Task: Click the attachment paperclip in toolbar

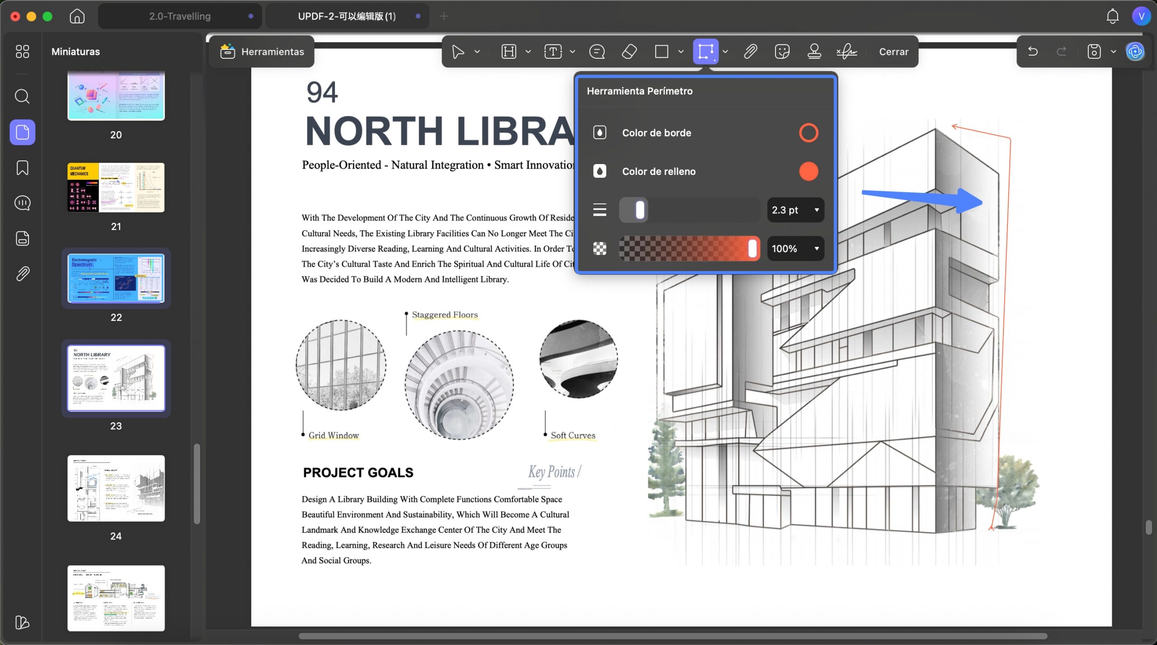Action: click(x=750, y=52)
